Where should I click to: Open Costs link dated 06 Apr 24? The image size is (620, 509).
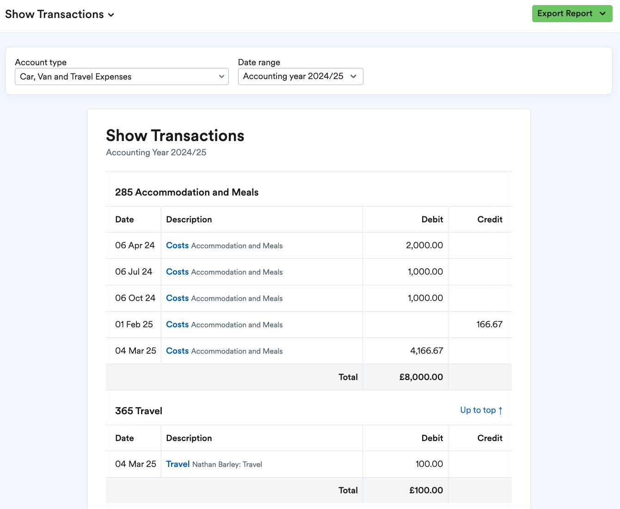coord(178,245)
